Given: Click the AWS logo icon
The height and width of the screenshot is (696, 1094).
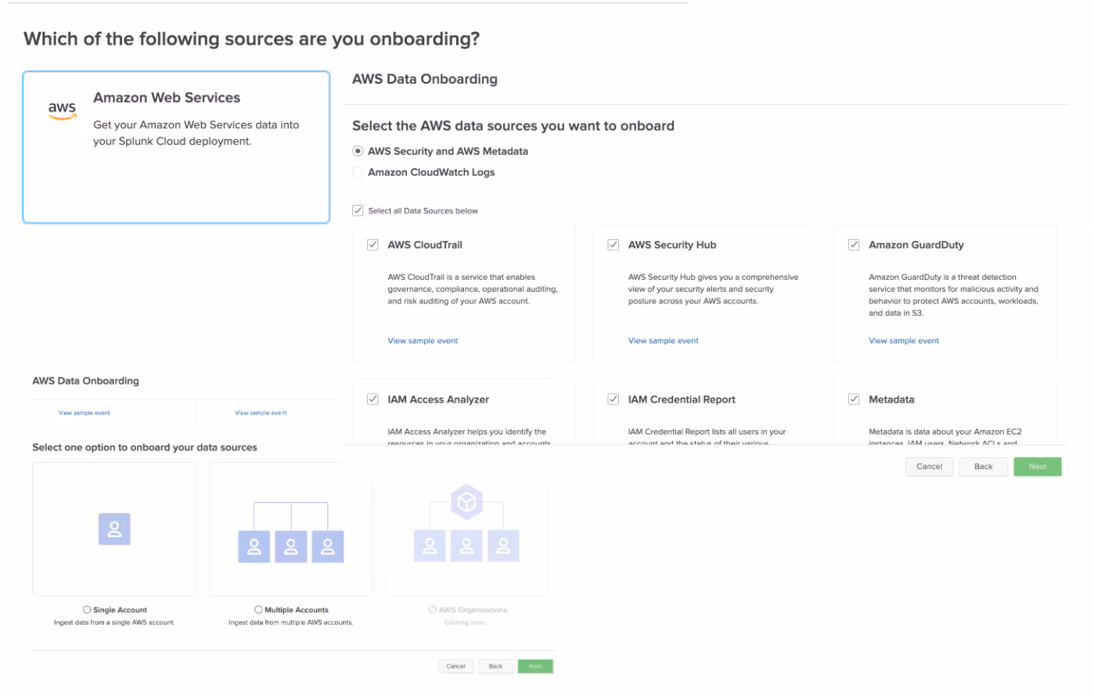Looking at the screenshot, I should (63, 111).
